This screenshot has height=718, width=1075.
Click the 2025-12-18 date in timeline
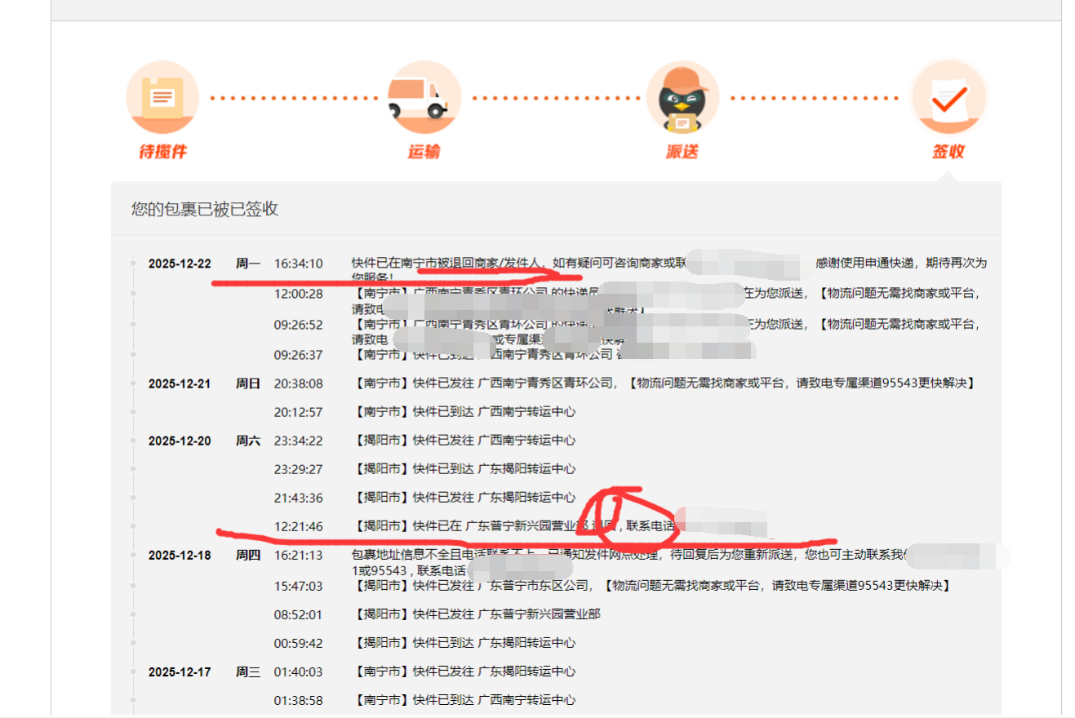[180, 555]
